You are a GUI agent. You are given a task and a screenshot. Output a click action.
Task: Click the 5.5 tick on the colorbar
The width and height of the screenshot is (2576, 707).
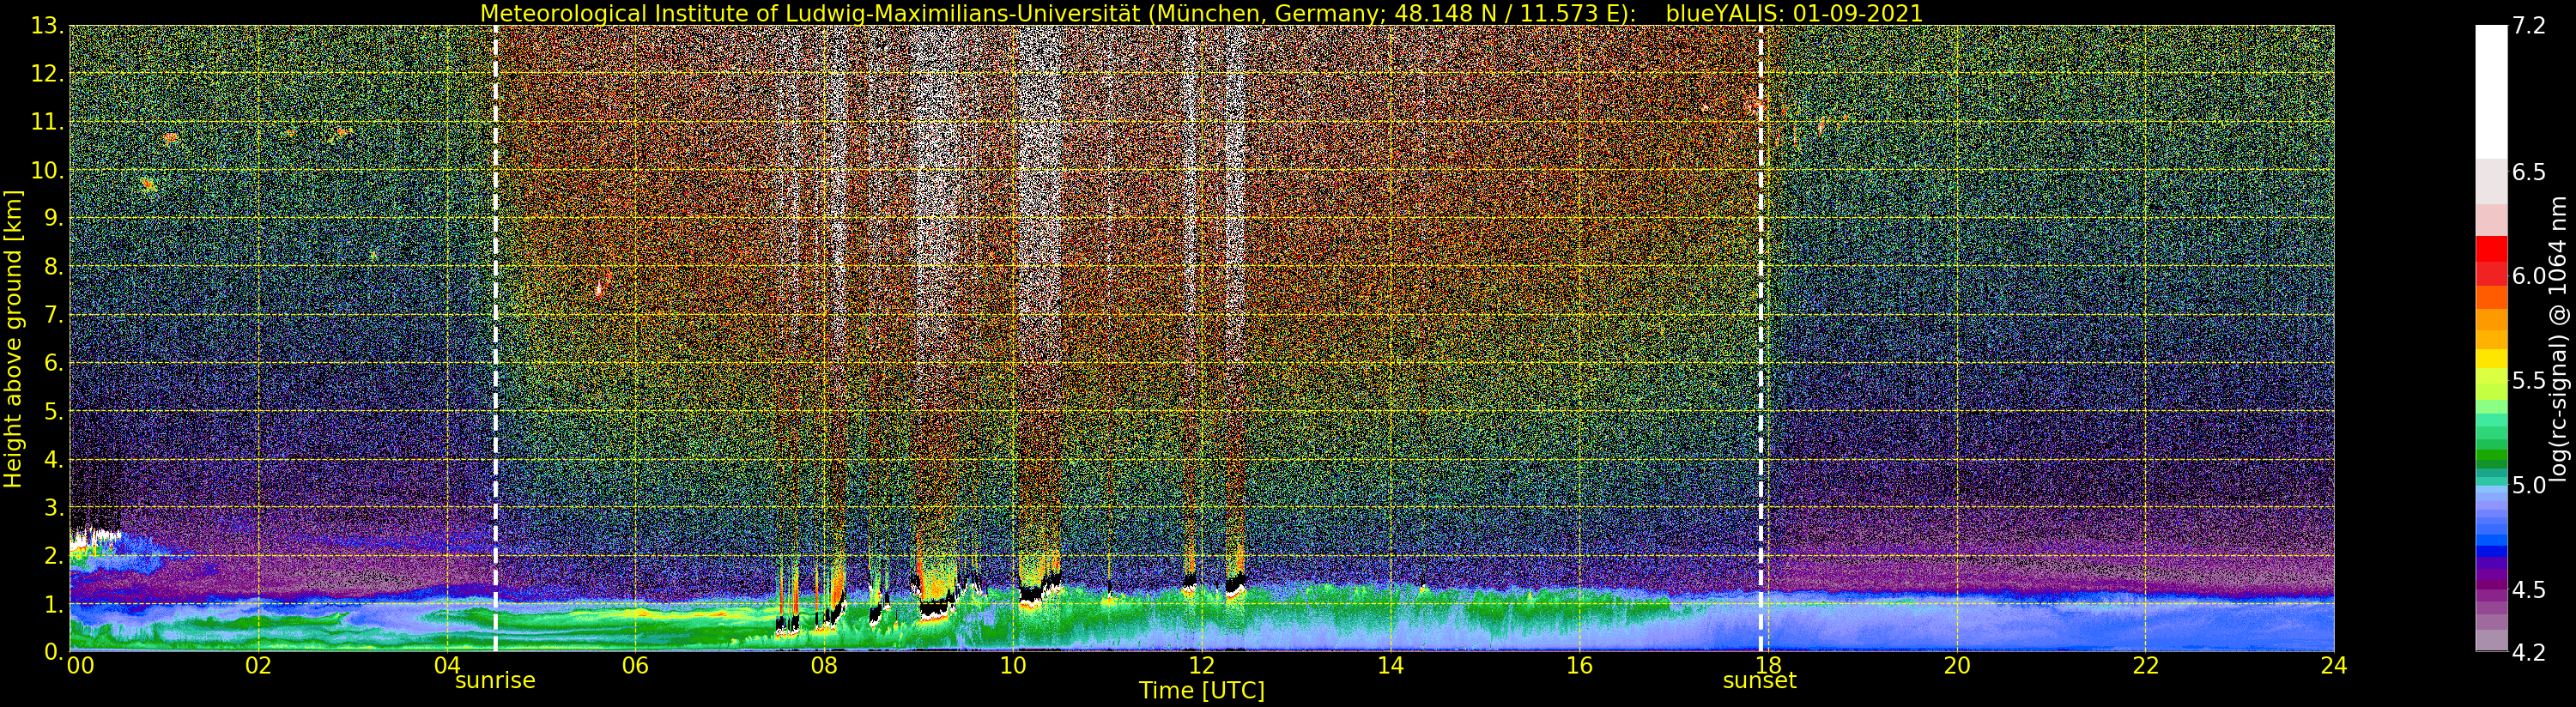coord(2529,381)
